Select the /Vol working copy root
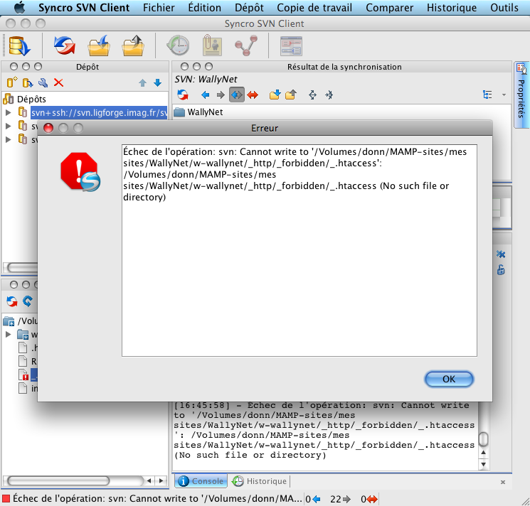This screenshot has width=530, height=506. [x=27, y=321]
